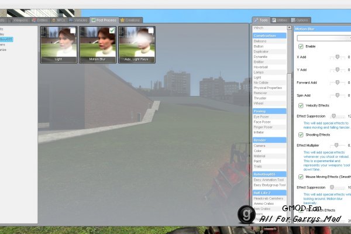The image size is (351, 234).
Task: Select the Adv. Light Rays thumbnail
Action: [x=136, y=44]
